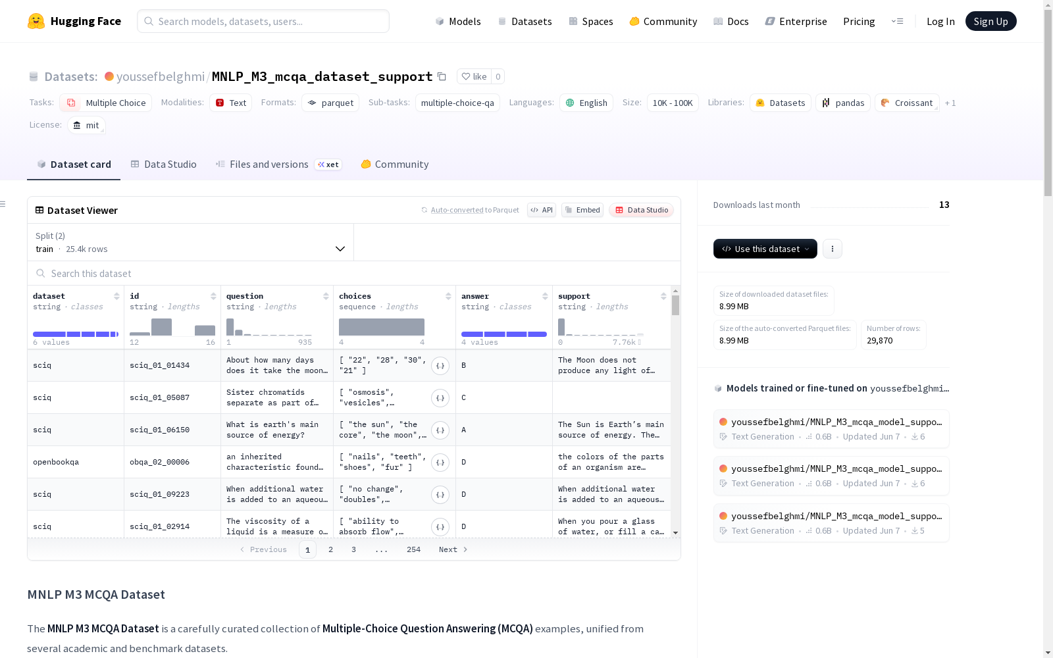This screenshot has width=1053, height=658.
Task: Select the mit license tag
Action: [86, 125]
